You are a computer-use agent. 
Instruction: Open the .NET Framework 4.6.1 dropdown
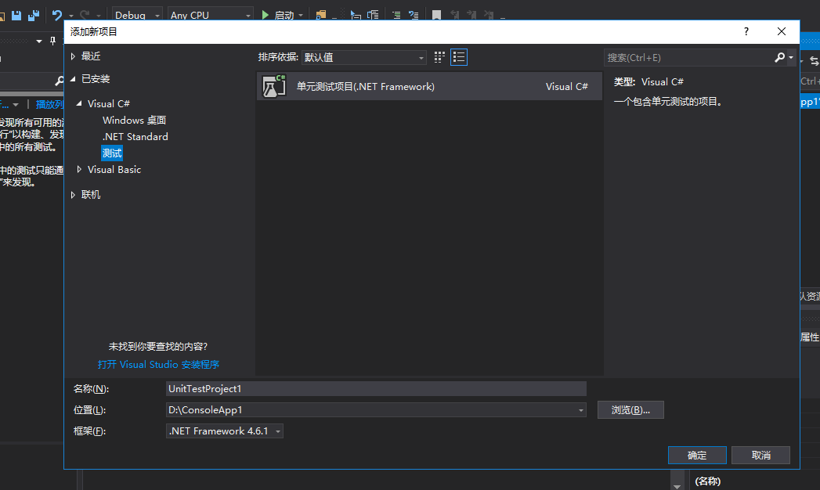click(224, 431)
